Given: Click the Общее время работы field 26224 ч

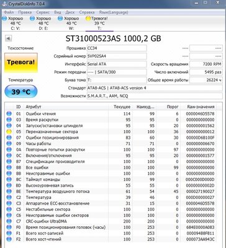Looking at the screenshot, I should coord(206,80).
